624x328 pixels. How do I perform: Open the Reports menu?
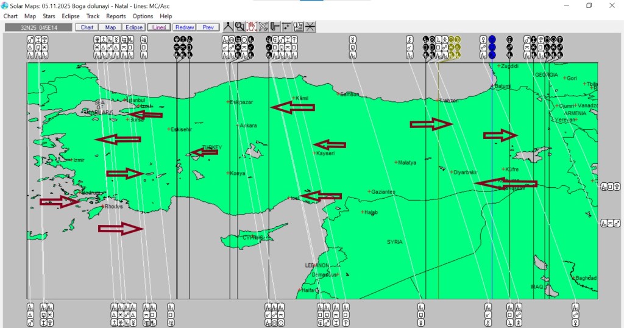point(116,16)
